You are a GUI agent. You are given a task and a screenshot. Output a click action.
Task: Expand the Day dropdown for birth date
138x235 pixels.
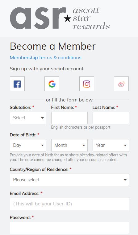pyautogui.click(x=28, y=145)
